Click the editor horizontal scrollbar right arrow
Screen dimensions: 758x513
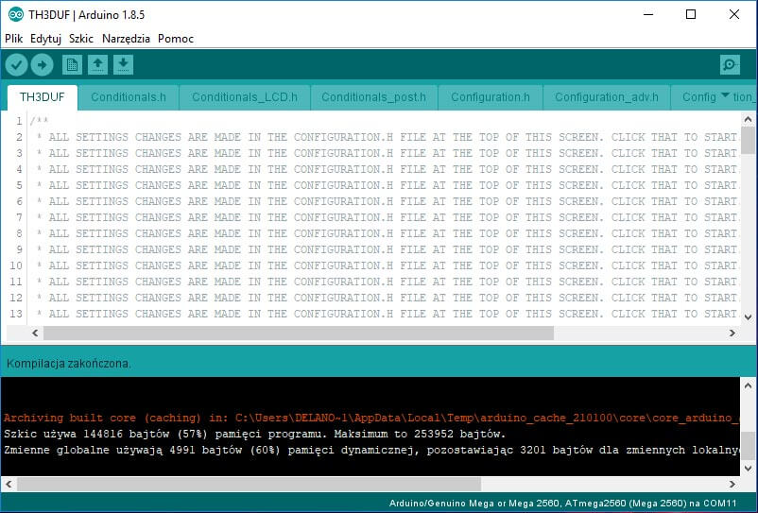pos(732,333)
